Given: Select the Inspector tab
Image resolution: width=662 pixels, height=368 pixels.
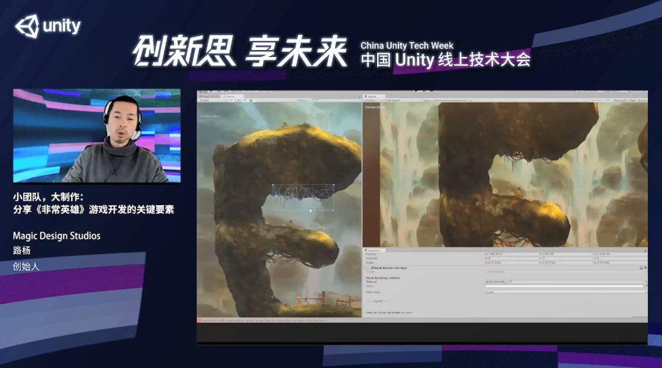Looking at the screenshot, I should coord(373,250).
